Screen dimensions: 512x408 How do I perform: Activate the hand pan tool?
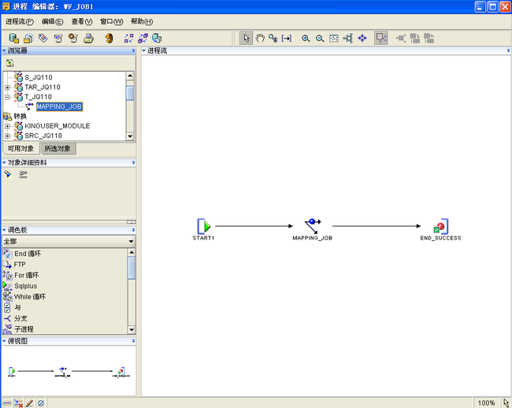pyautogui.click(x=260, y=39)
